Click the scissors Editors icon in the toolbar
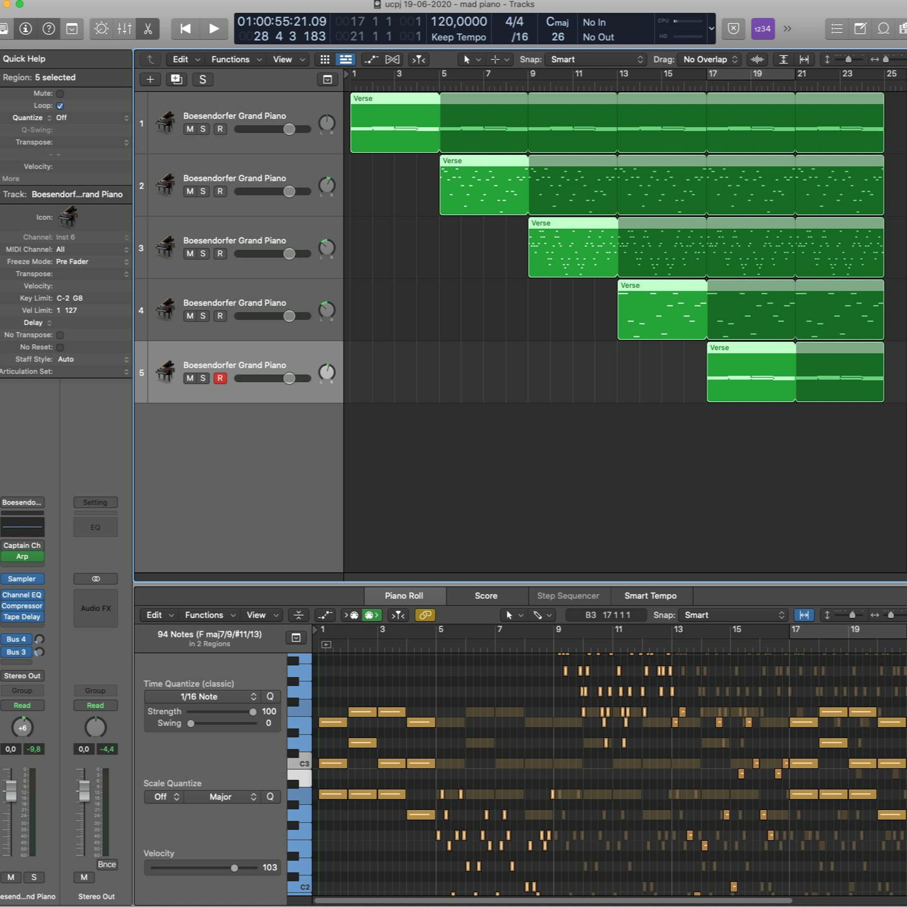Screen dimensions: 907x907 pyautogui.click(x=148, y=29)
